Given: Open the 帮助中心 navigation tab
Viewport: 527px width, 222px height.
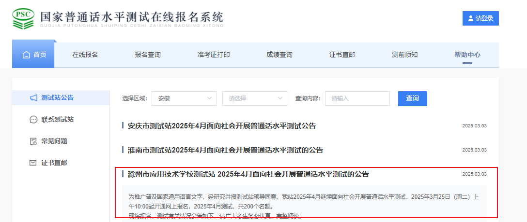Looking at the screenshot, I should tap(467, 55).
